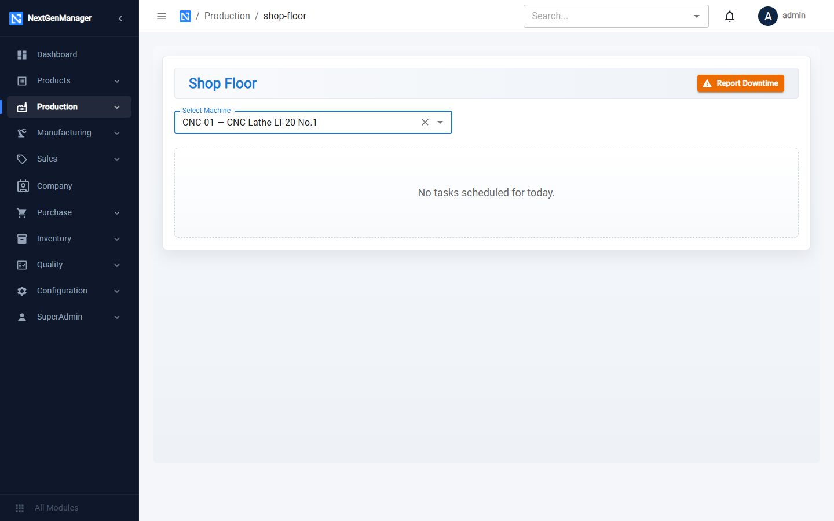The height and width of the screenshot is (521, 834).
Task: Select the Inventory menu item
Action: 69,239
